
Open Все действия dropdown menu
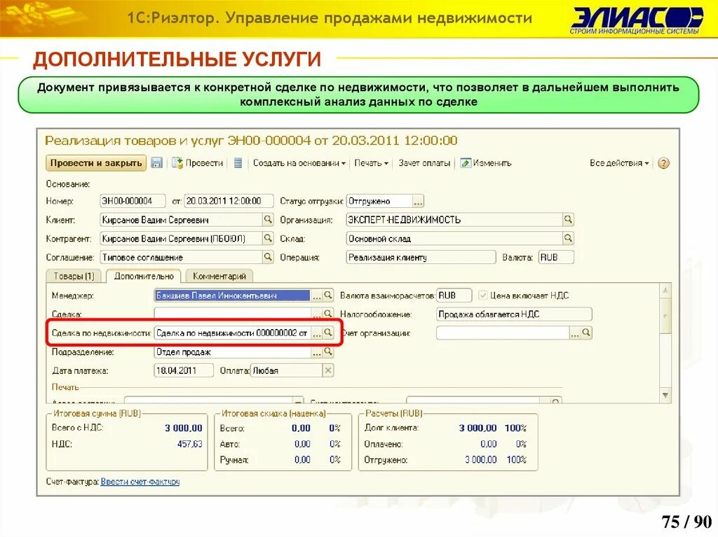tap(619, 163)
